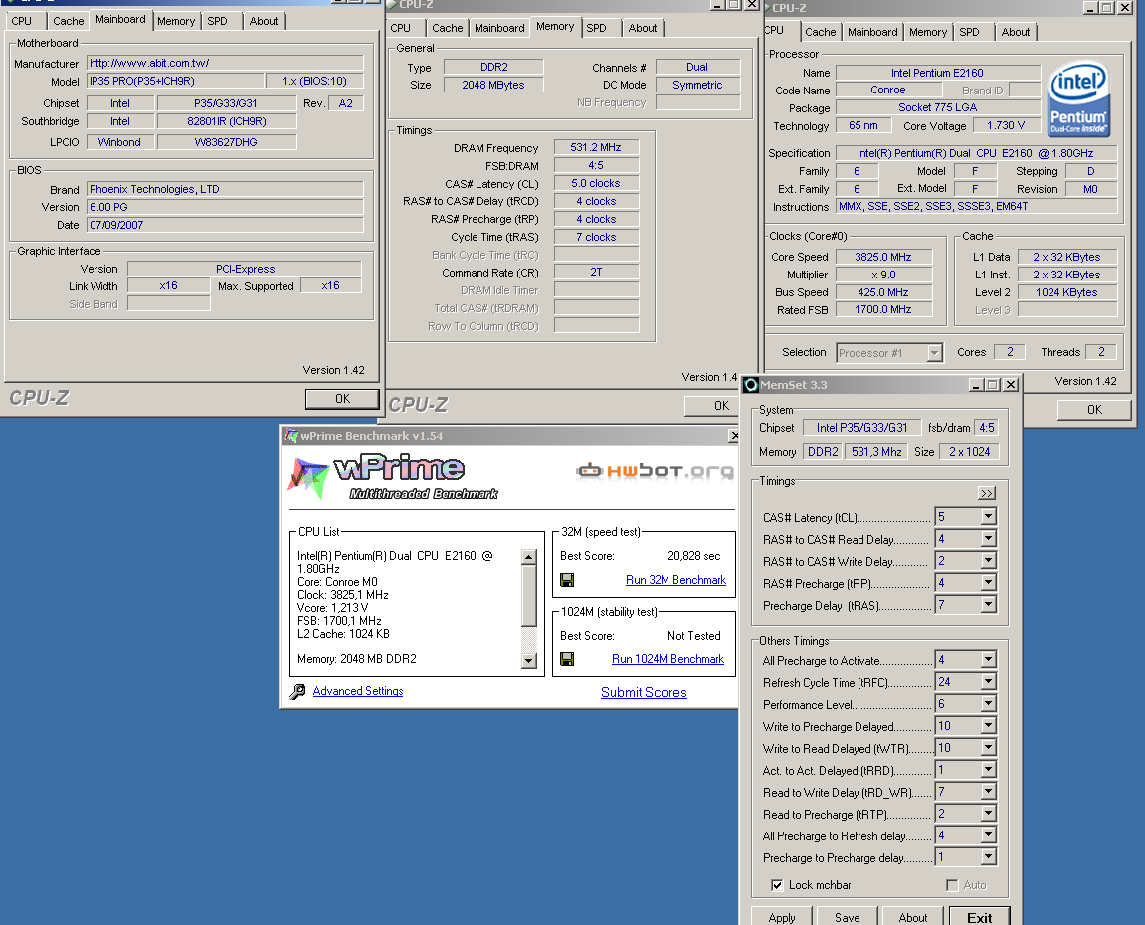Screen dimensions: 1145x925
Task: Open the Act. to Act. Delayed (tRRD) dropdown
Action: coord(988,770)
